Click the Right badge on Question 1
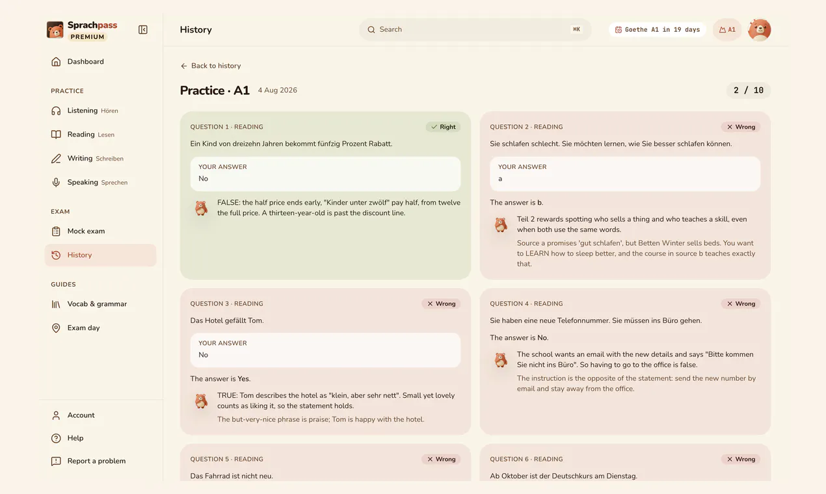The width and height of the screenshot is (826, 494). [x=443, y=127]
